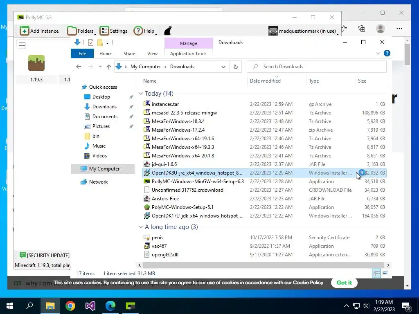Select jd-gui-1.6.6 JAR file
The height and width of the screenshot is (314, 419).
[x=164, y=164]
